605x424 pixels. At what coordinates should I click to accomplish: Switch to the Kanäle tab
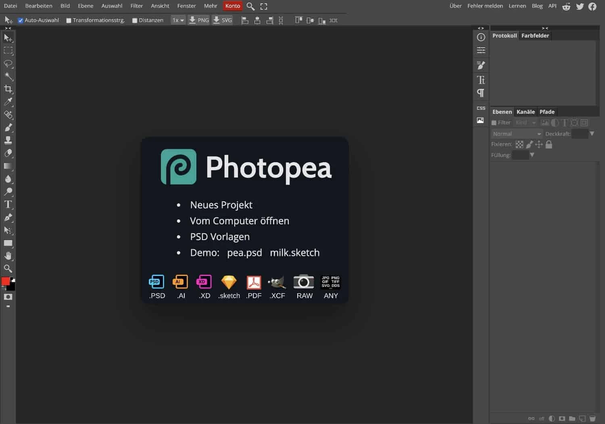pyautogui.click(x=525, y=112)
